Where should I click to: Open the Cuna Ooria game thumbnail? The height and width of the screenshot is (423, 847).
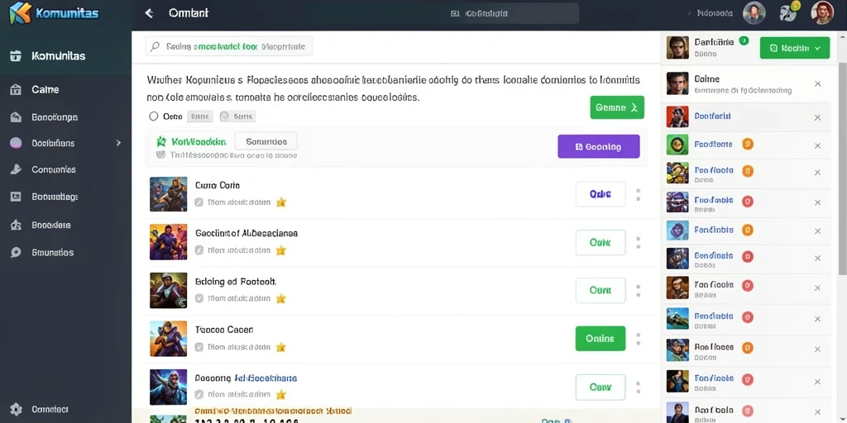tap(169, 194)
